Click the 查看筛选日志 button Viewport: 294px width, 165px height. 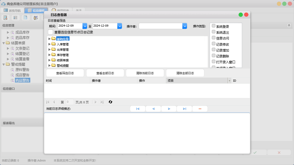(x=65, y=73)
